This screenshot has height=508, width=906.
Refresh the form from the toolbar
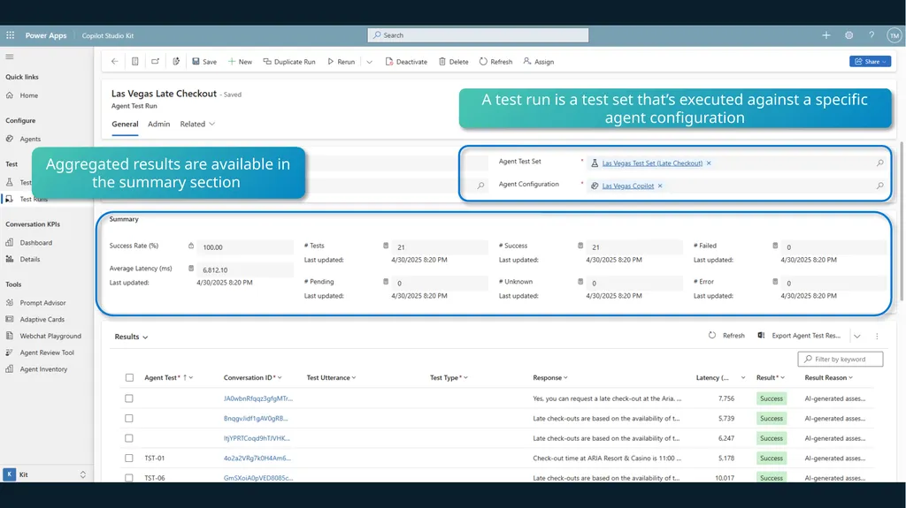(x=495, y=61)
